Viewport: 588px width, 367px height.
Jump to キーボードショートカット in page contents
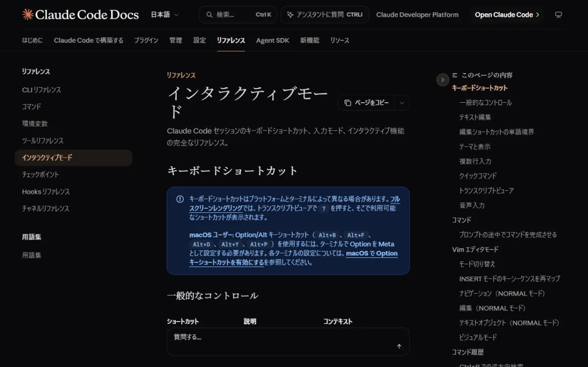[480, 88]
